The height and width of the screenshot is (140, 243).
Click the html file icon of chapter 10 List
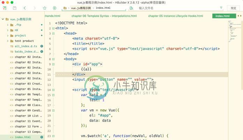click(12, 116)
